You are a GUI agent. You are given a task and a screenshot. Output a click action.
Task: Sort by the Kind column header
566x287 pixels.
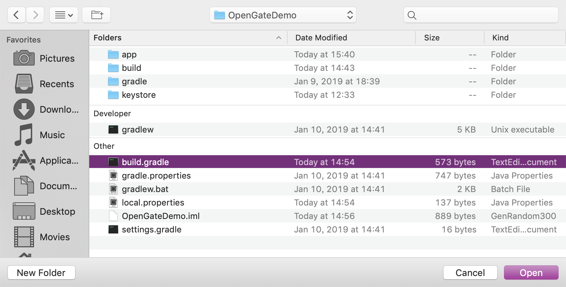pos(524,38)
